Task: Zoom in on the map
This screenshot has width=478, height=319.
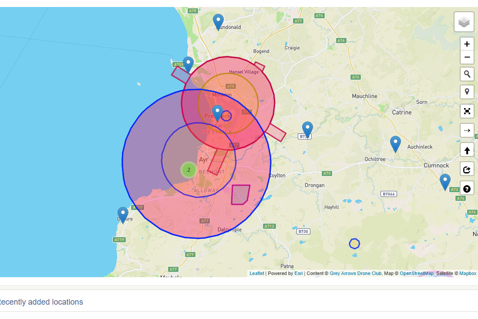Action: [x=467, y=44]
